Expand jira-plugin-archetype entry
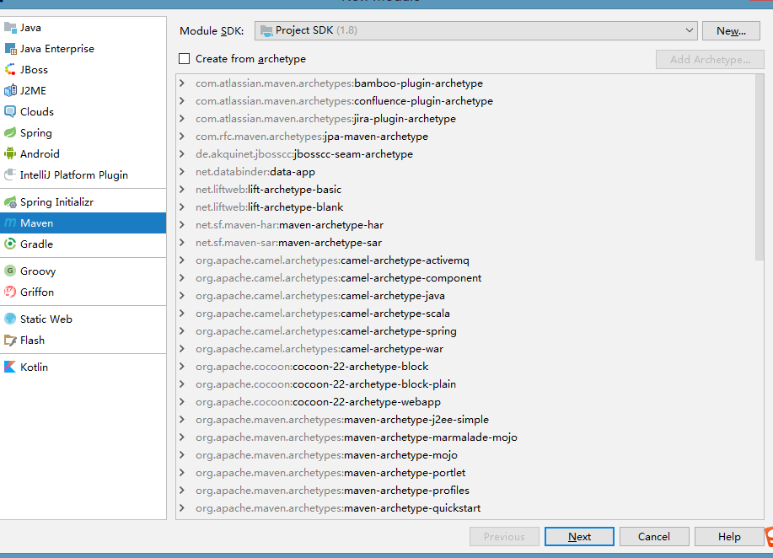Viewport: 773px width, 558px height. pyautogui.click(x=182, y=119)
